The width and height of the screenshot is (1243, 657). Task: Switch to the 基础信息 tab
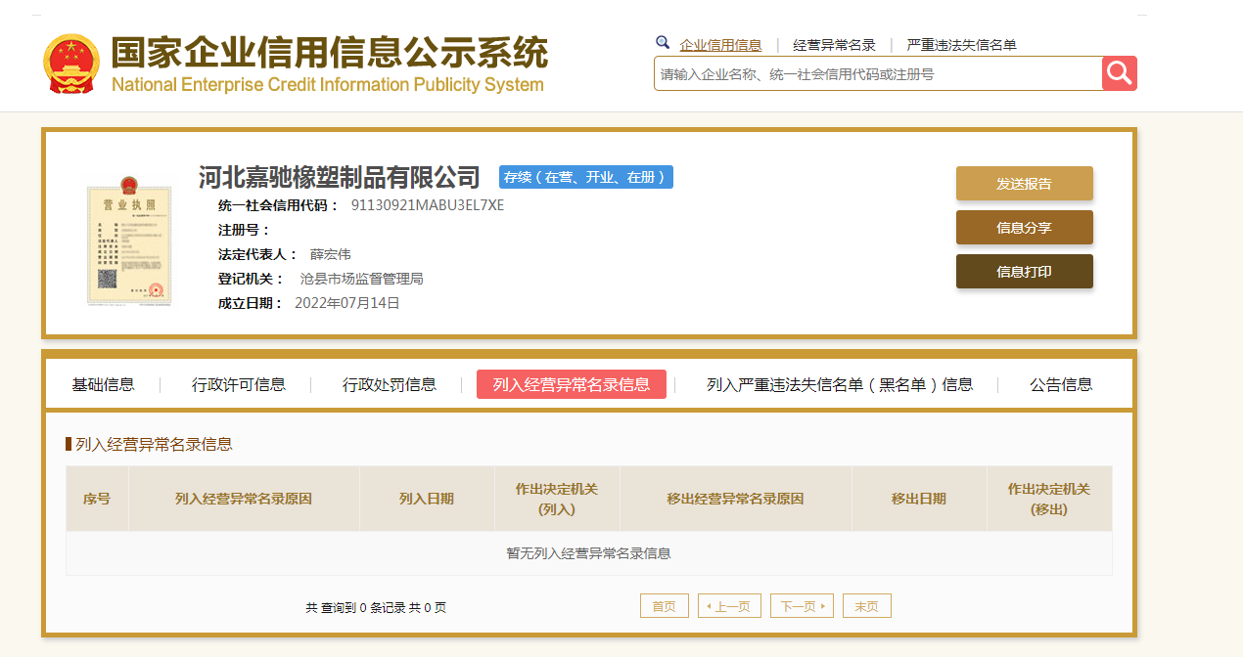pyautogui.click(x=103, y=384)
